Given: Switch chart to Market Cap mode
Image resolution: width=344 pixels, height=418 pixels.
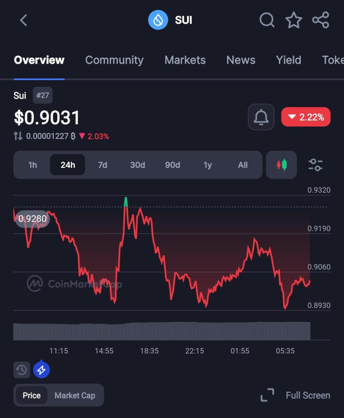Looking at the screenshot, I should [75, 395].
